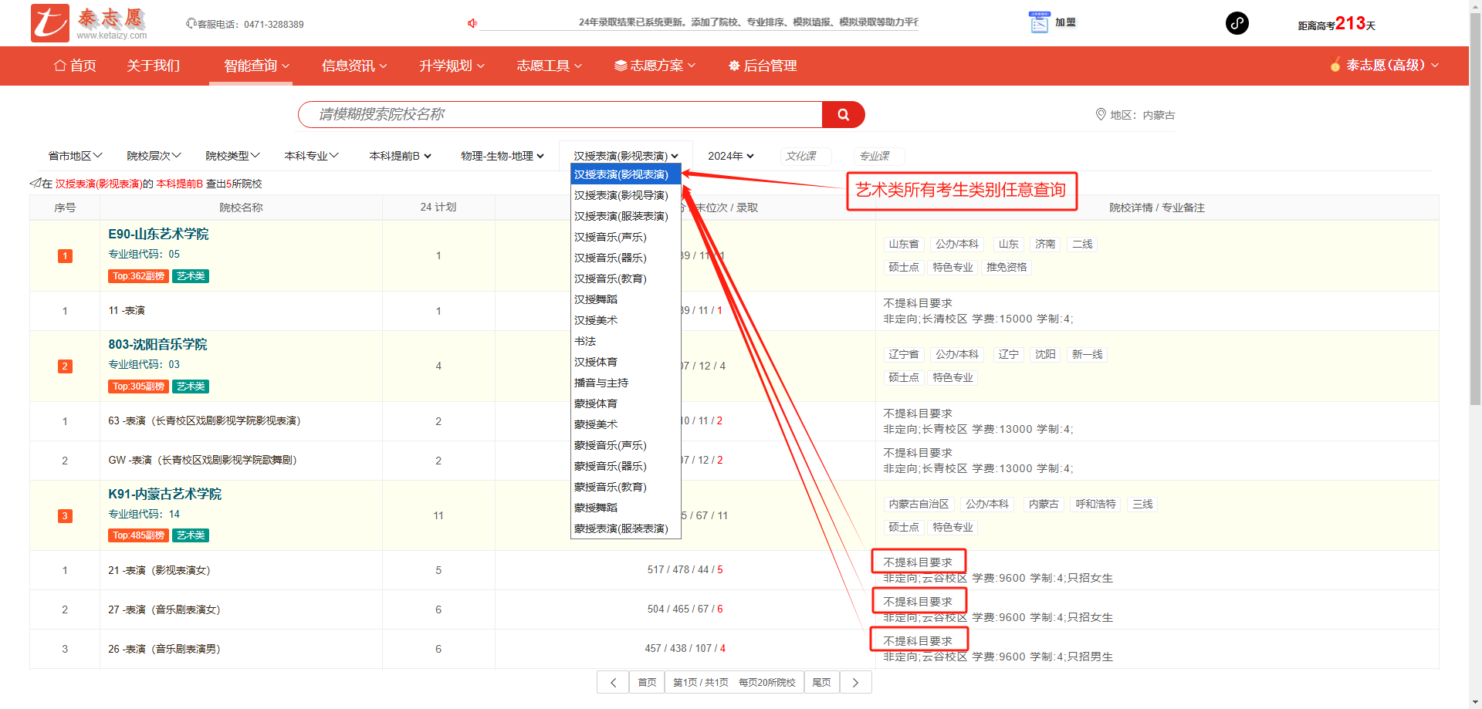Open the E90-山东艺术学院 school link
The image size is (1482, 709).
[158, 235]
